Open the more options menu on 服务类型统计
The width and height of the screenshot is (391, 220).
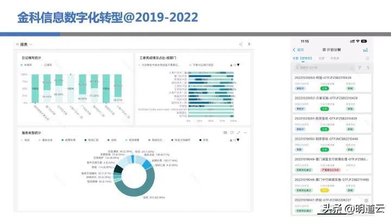click(x=244, y=132)
